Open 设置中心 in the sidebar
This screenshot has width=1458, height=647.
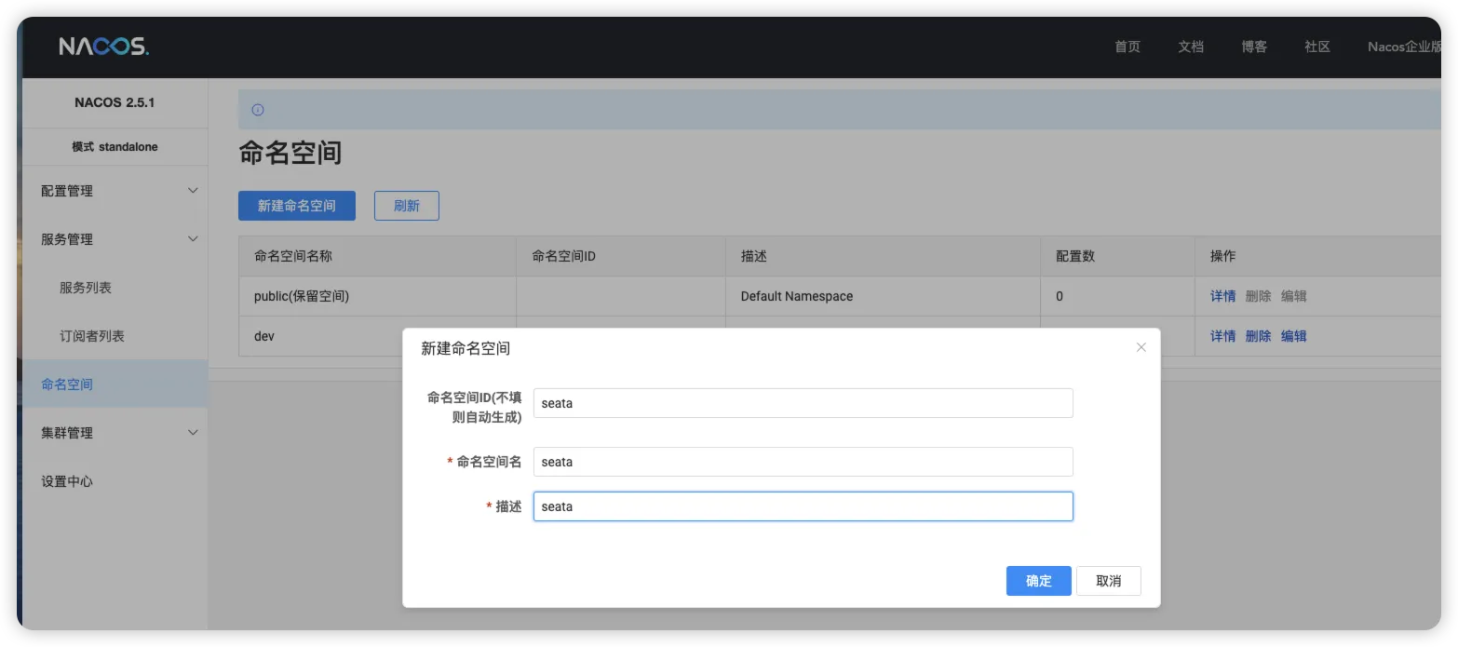point(67,481)
